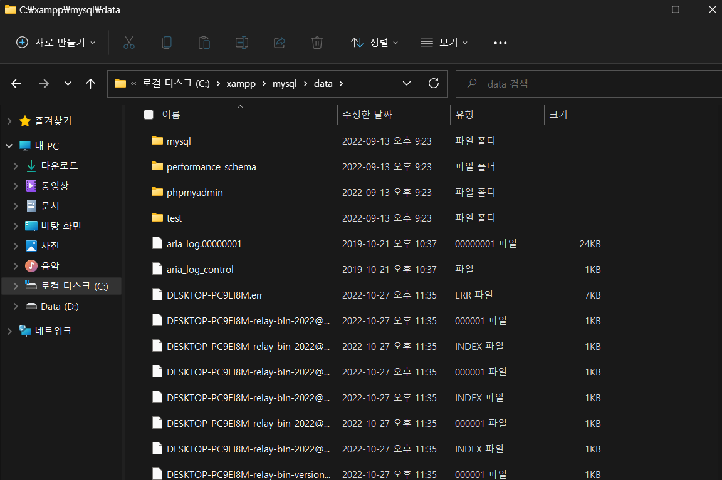This screenshot has width=722, height=480.
Task: Go up one folder level
Action: pos(90,84)
